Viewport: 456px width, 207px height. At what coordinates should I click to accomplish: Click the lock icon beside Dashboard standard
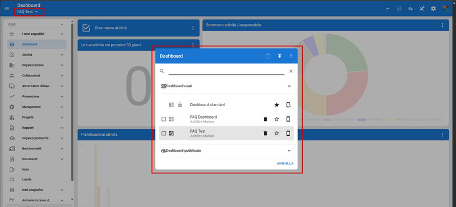[180, 105]
